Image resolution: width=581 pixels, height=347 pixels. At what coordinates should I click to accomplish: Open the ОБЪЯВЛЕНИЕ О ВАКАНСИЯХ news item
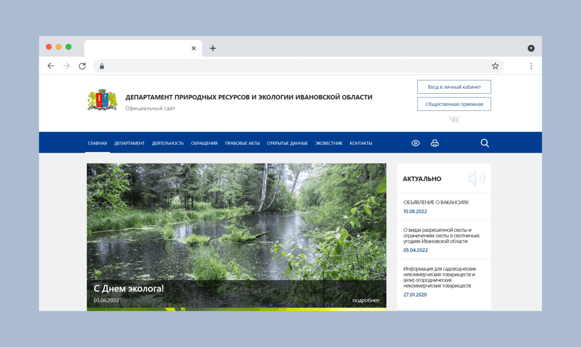point(436,202)
